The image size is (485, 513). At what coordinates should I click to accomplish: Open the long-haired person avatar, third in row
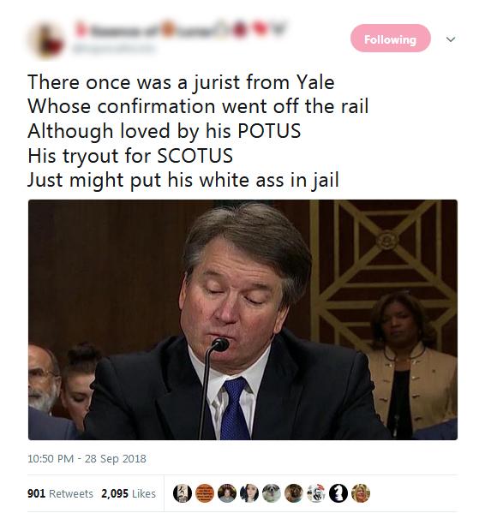[227, 493]
